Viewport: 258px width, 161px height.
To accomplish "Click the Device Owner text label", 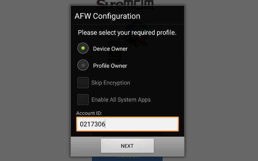I will 110,49.
